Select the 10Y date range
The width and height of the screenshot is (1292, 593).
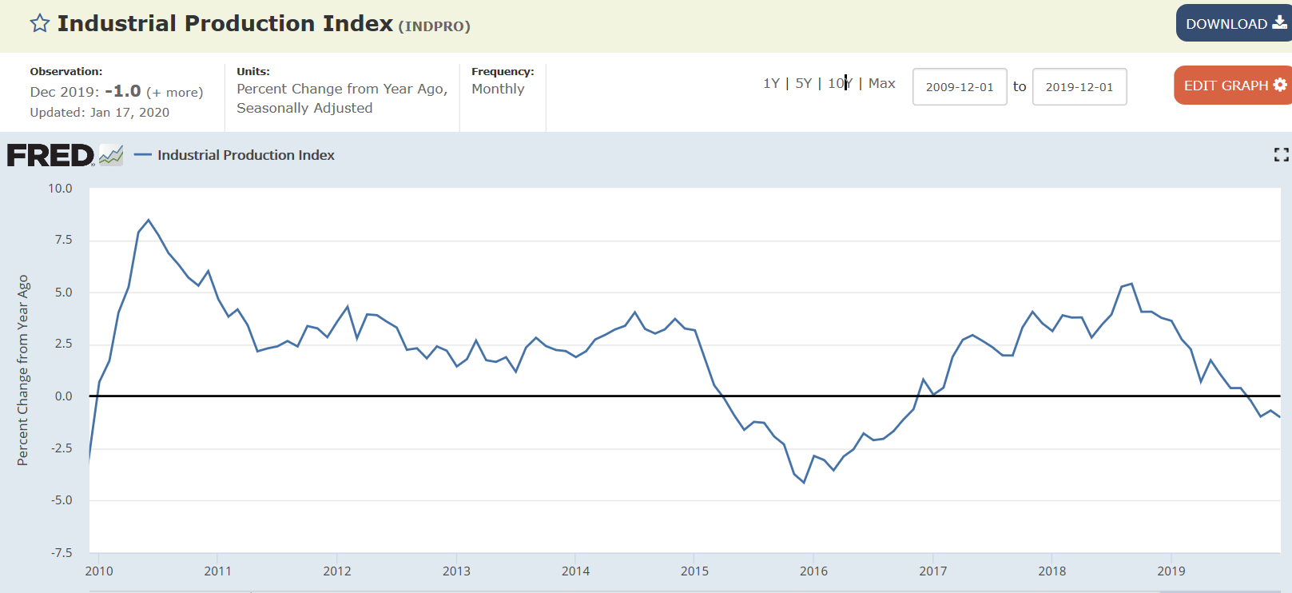(x=840, y=83)
